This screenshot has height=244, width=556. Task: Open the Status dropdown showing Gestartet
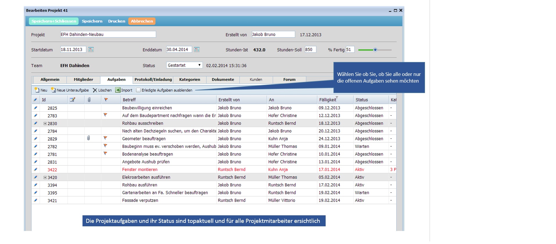point(184,65)
